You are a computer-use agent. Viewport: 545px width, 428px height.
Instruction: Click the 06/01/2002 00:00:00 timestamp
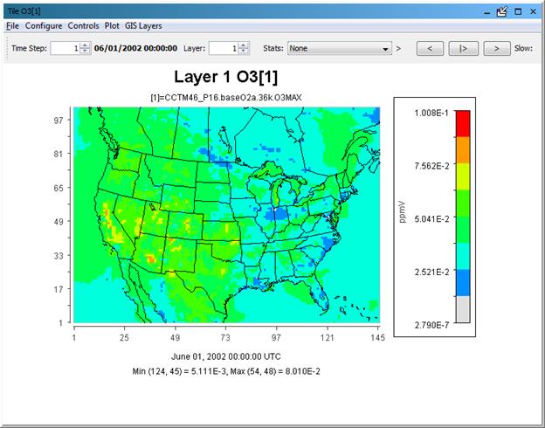[x=135, y=48]
